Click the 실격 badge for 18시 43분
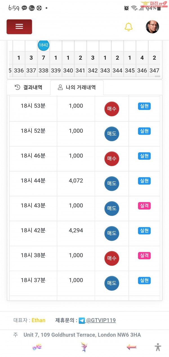Viewport: 169px width, 357px height. coord(144,206)
